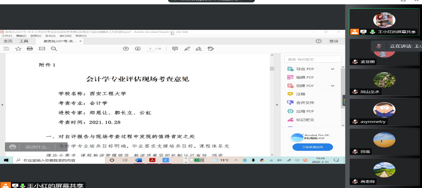Click 登录 to sign in

click(x=333, y=41)
